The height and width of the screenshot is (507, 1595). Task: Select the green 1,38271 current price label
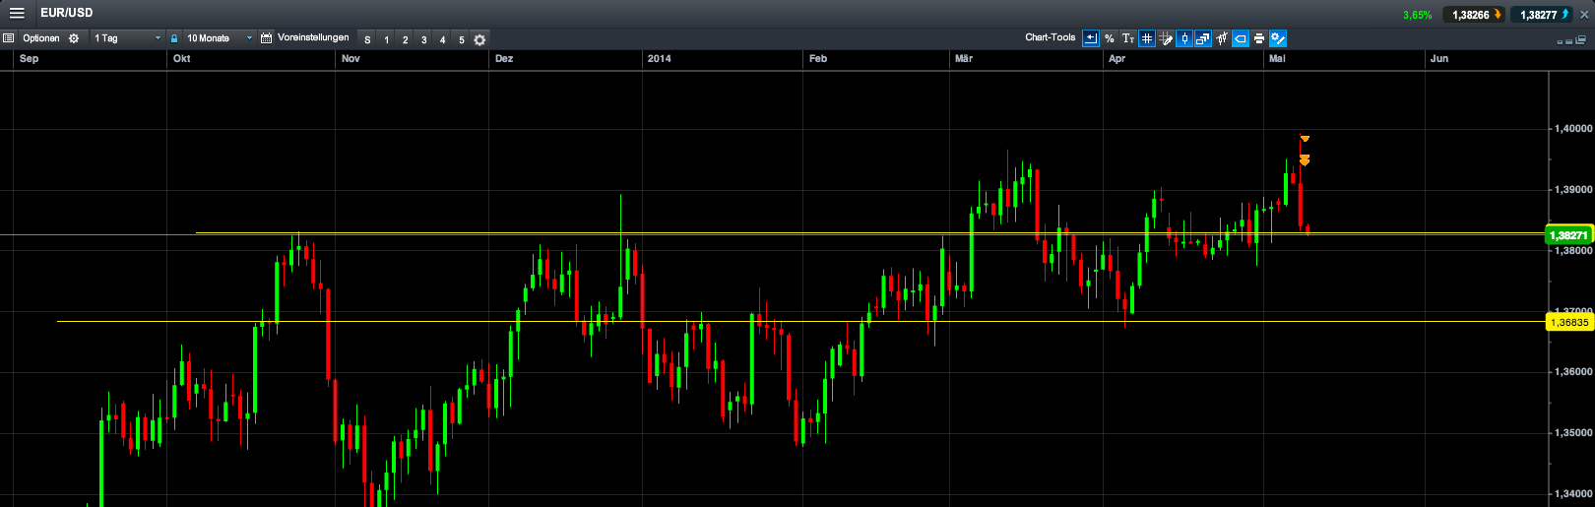pos(1569,235)
